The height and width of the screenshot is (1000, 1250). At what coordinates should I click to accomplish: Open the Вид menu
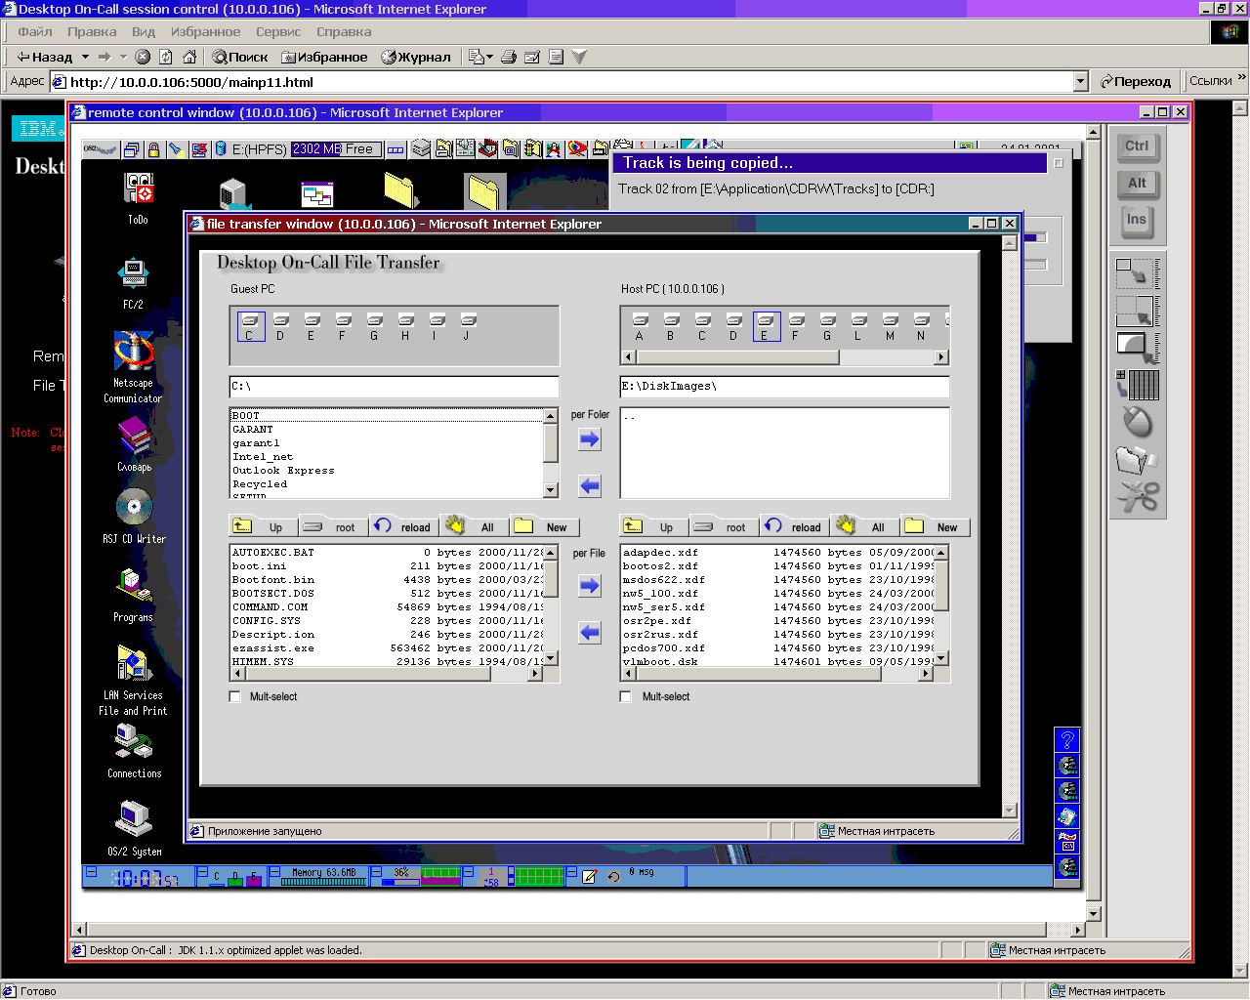point(144,31)
